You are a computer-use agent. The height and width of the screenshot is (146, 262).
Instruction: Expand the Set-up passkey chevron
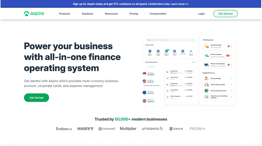[231, 78]
